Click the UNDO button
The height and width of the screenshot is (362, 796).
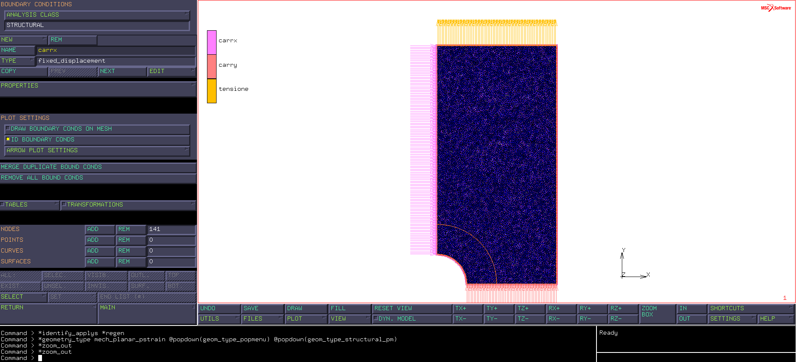(219, 309)
